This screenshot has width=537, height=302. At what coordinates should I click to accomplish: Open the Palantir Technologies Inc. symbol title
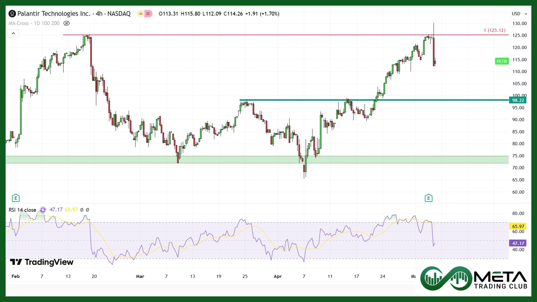point(74,13)
